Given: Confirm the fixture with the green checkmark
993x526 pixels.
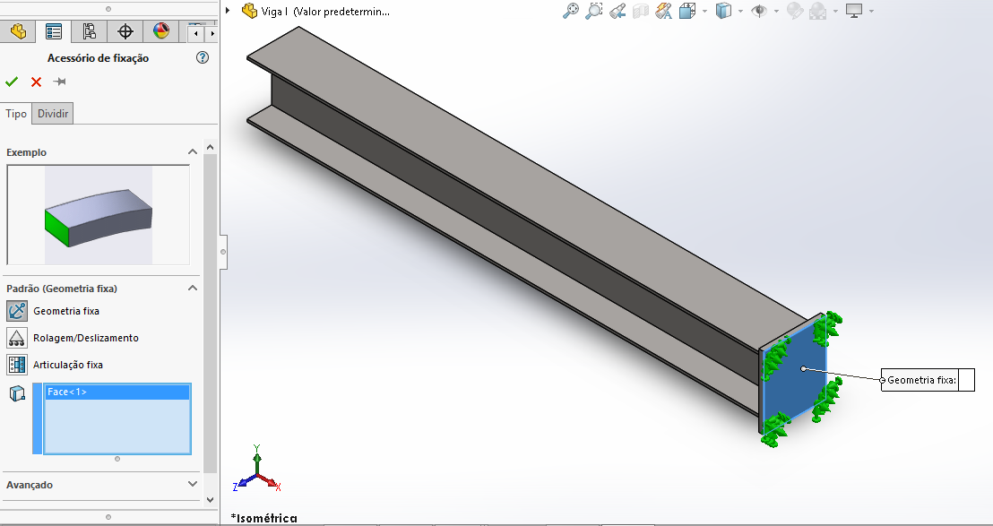Looking at the screenshot, I should [12, 82].
